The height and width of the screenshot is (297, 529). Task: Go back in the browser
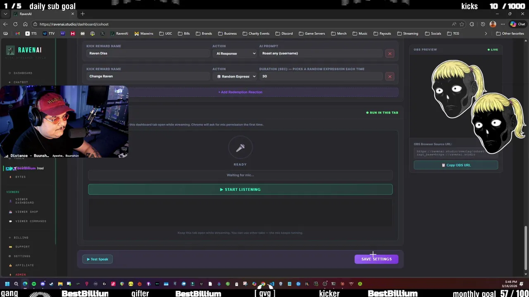5,24
